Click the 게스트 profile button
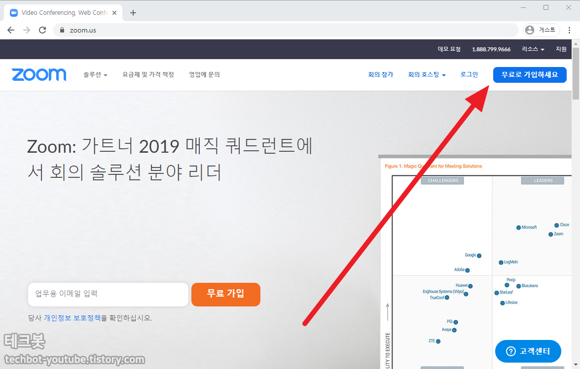Image resolution: width=580 pixels, height=369 pixels. [541, 30]
